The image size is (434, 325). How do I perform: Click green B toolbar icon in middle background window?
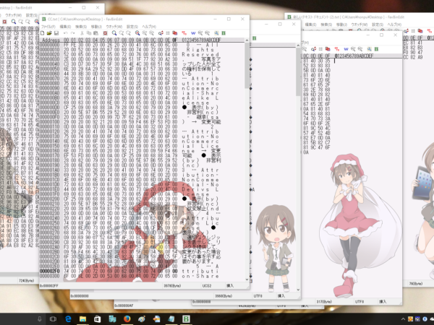click(255, 38)
